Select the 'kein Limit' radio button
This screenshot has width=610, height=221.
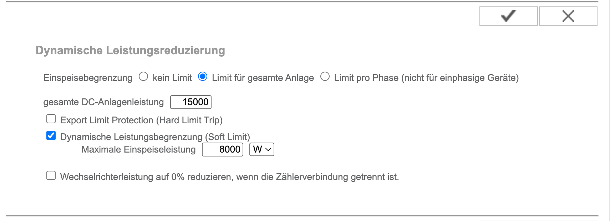pyautogui.click(x=143, y=77)
